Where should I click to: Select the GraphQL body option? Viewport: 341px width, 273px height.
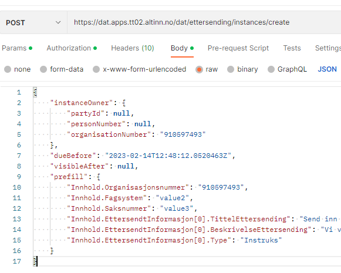[271, 69]
